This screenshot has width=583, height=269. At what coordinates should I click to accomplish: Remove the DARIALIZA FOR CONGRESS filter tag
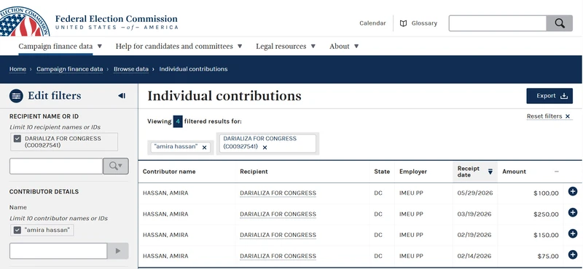pos(265,148)
